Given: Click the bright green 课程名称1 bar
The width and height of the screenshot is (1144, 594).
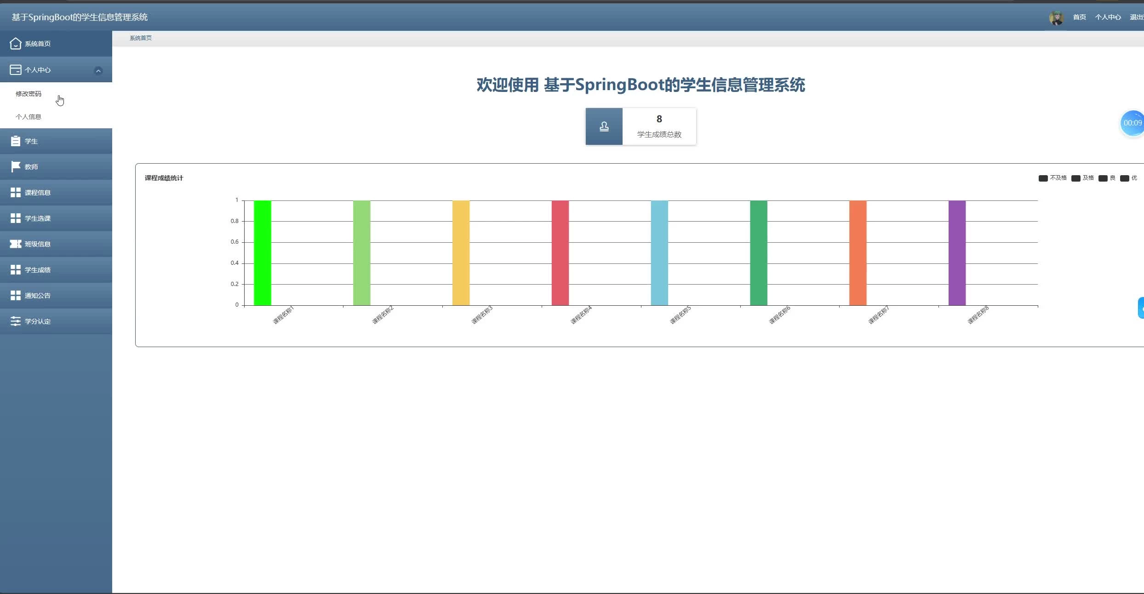Looking at the screenshot, I should point(262,253).
